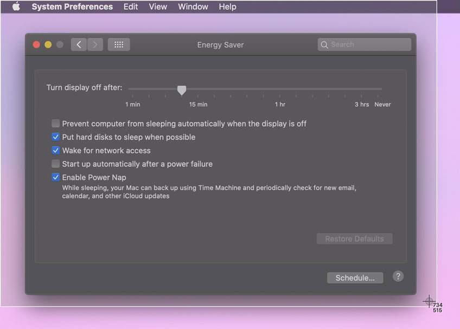Viewport: 460px width, 329px height.
Task: Open the Help menu
Action: (227, 7)
